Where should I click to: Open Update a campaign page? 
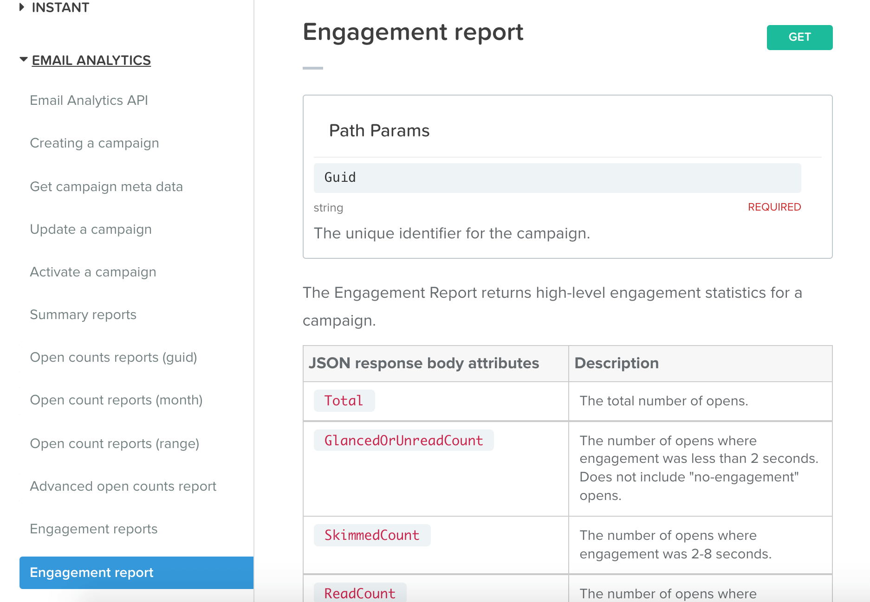click(x=91, y=229)
